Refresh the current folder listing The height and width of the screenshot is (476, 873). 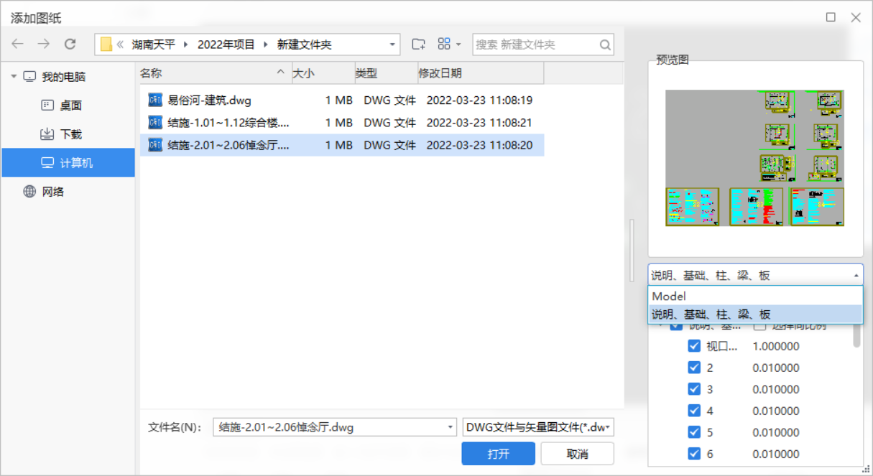point(70,44)
